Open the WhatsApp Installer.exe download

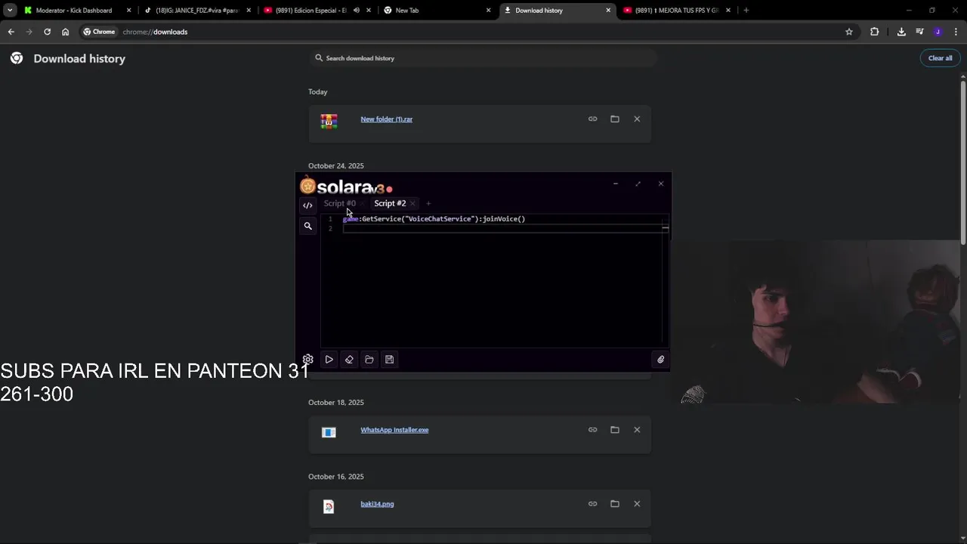pyautogui.click(x=394, y=430)
